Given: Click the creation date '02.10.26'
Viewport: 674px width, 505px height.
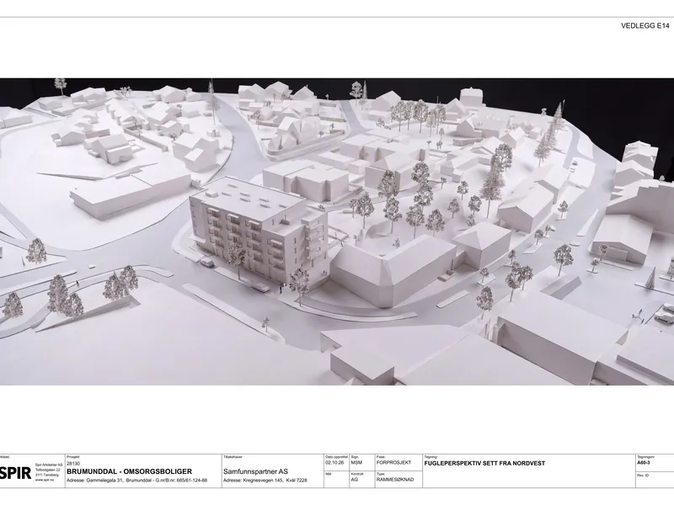Looking at the screenshot, I should [334, 463].
